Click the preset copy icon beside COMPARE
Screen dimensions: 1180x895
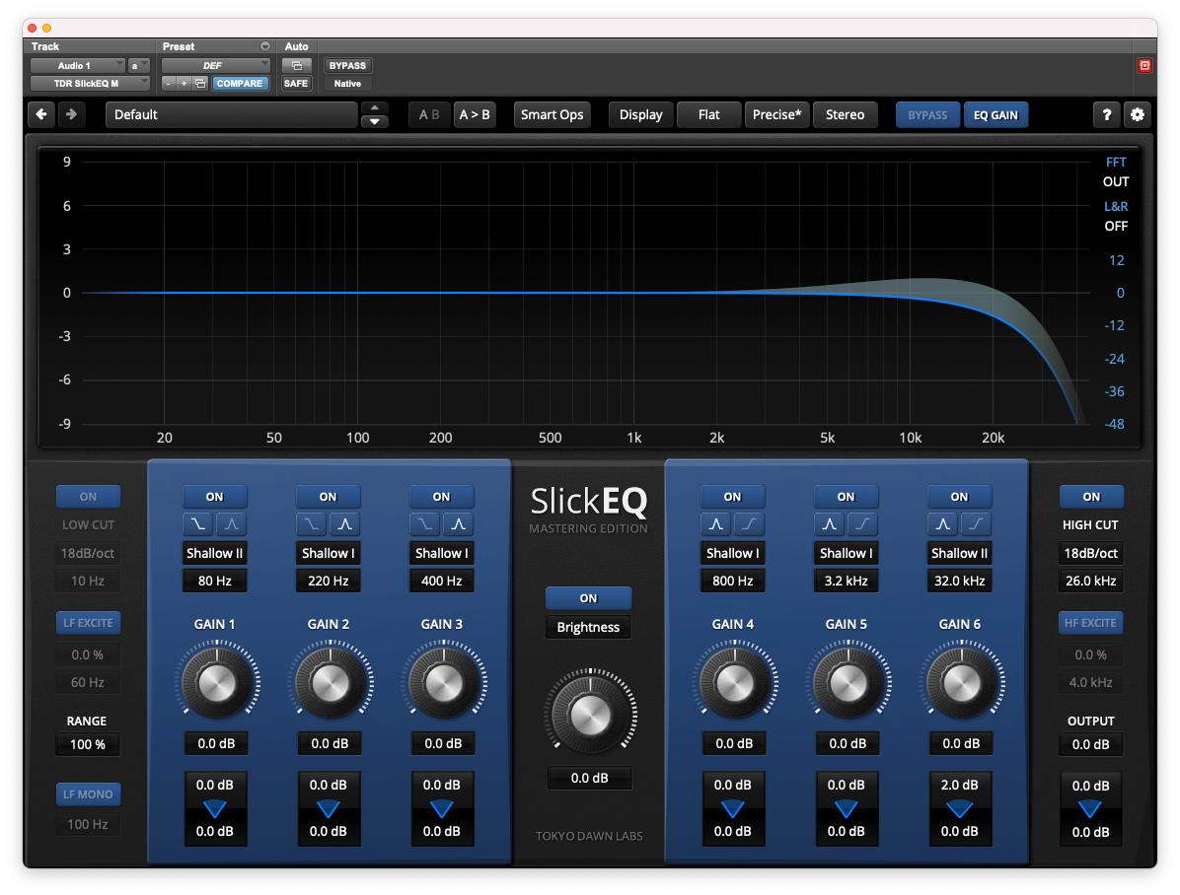click(x=200, y=84)
